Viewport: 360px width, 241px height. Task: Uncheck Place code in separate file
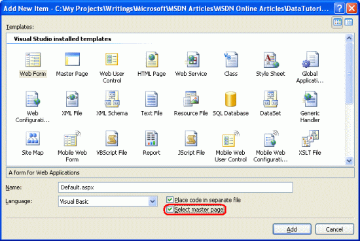pyautogui.click(x=170, y=200)
